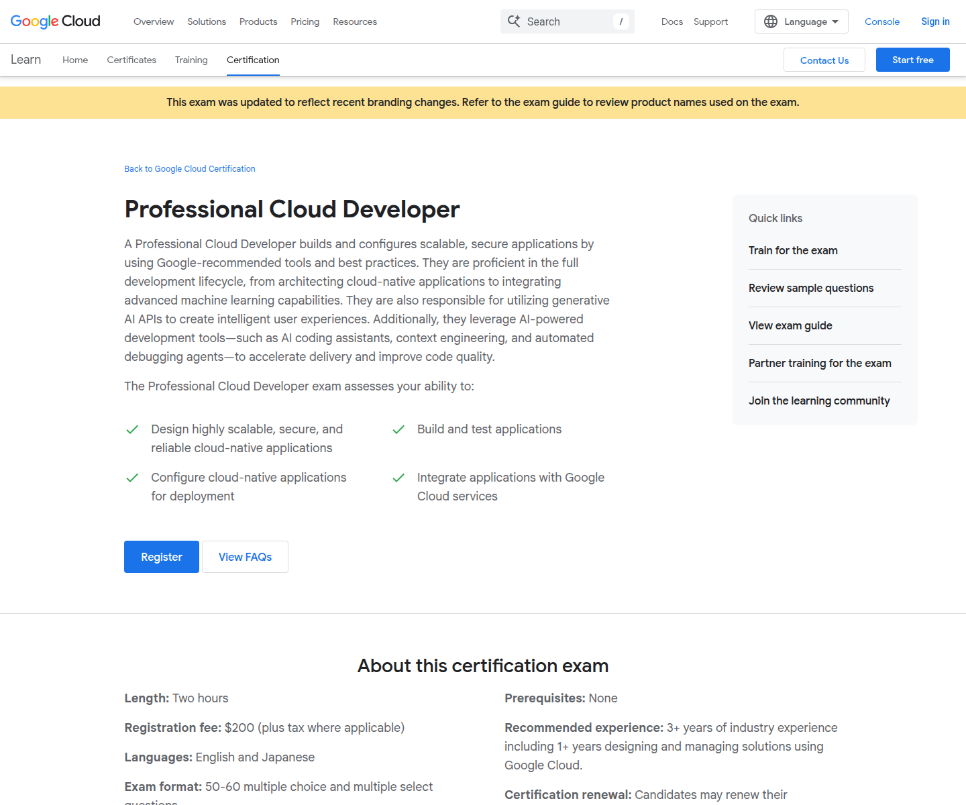
Task: Click the 'Length: Two hours' text
Action: pos(176,698)
